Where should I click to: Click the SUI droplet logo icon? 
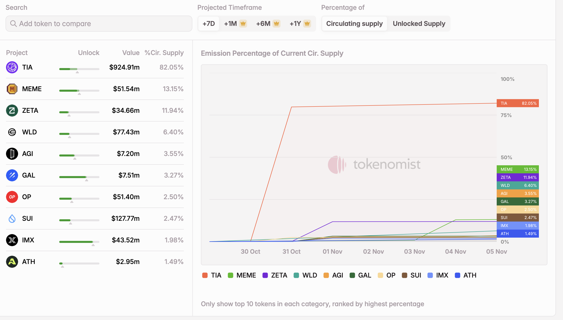tap(12, 219)
